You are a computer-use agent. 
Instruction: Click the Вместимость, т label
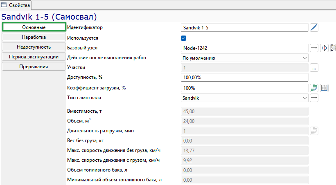[x=84, y=111]
